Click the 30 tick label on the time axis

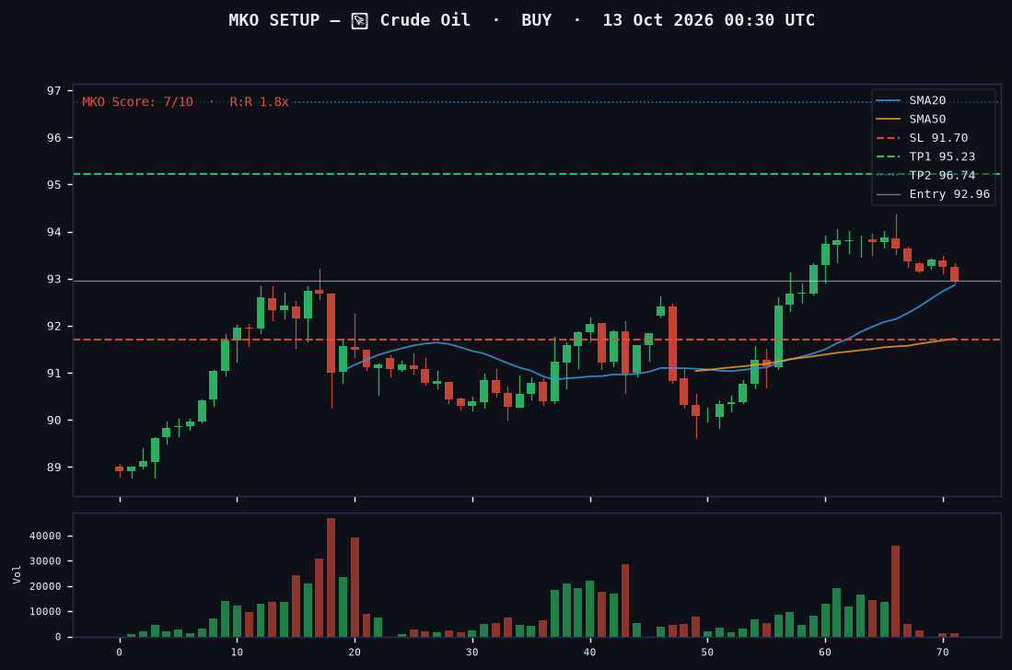pyautogui.click(x=472, y=652)
